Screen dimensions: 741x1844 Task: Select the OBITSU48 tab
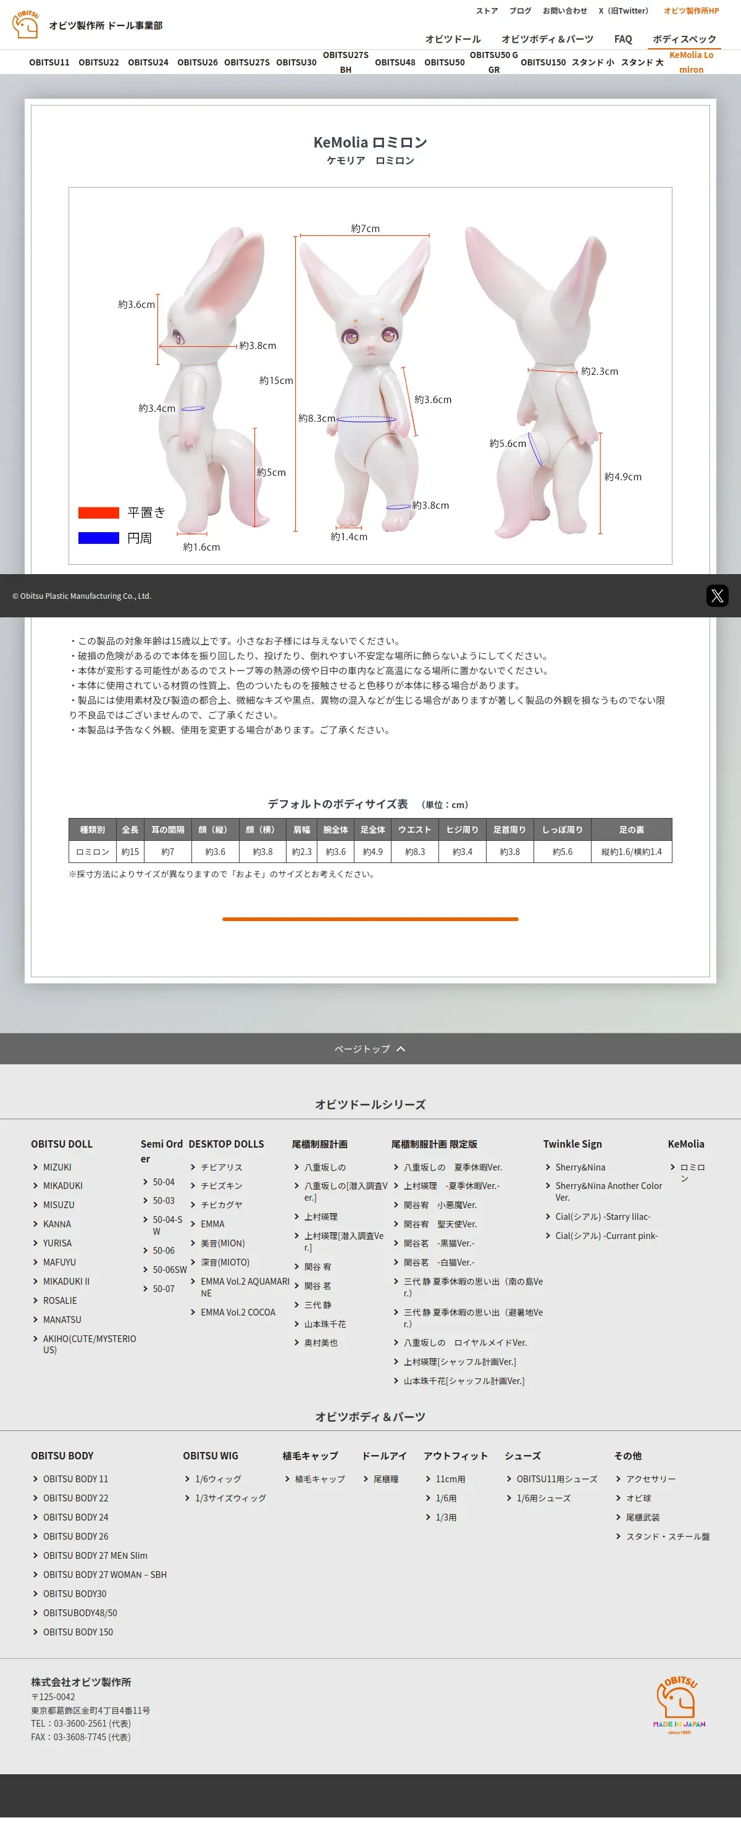[395, 62]
